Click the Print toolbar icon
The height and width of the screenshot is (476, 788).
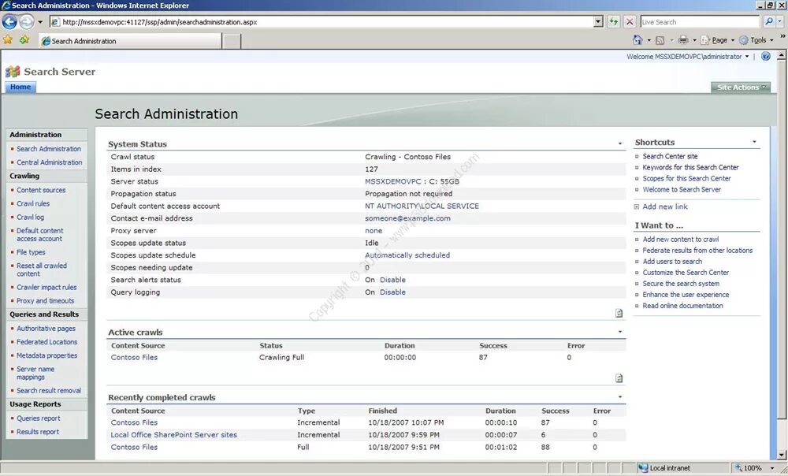[683, 40]
